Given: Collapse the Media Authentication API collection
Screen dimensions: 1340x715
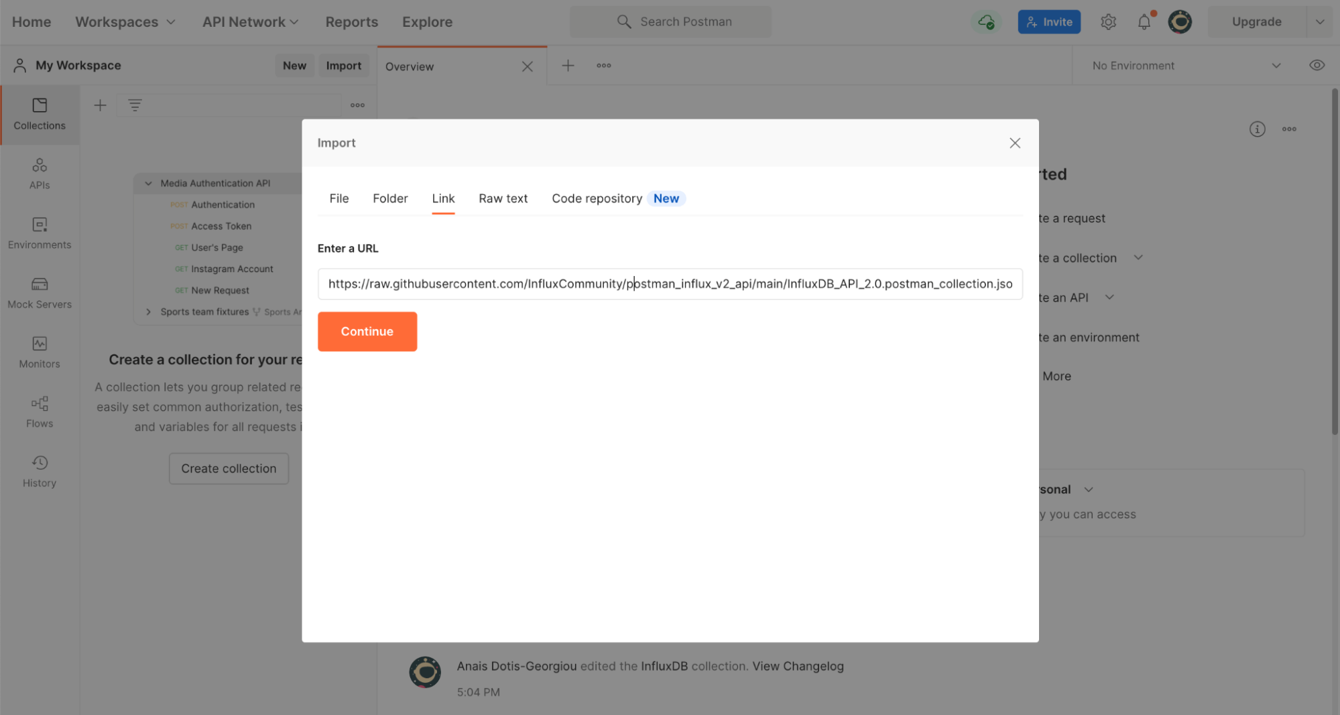Looking at the screenshot, I should coord(148,182).
